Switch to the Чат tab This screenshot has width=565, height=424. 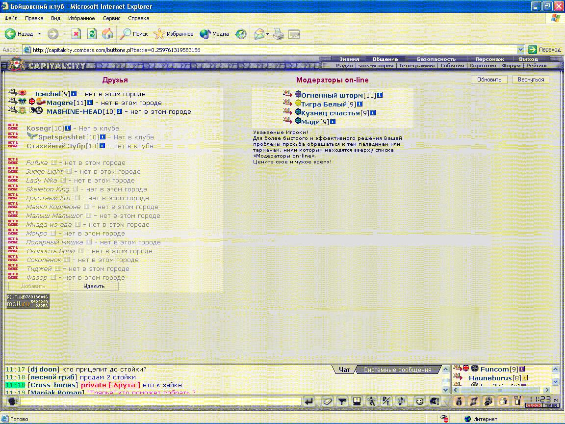click(x=344, y=370)
